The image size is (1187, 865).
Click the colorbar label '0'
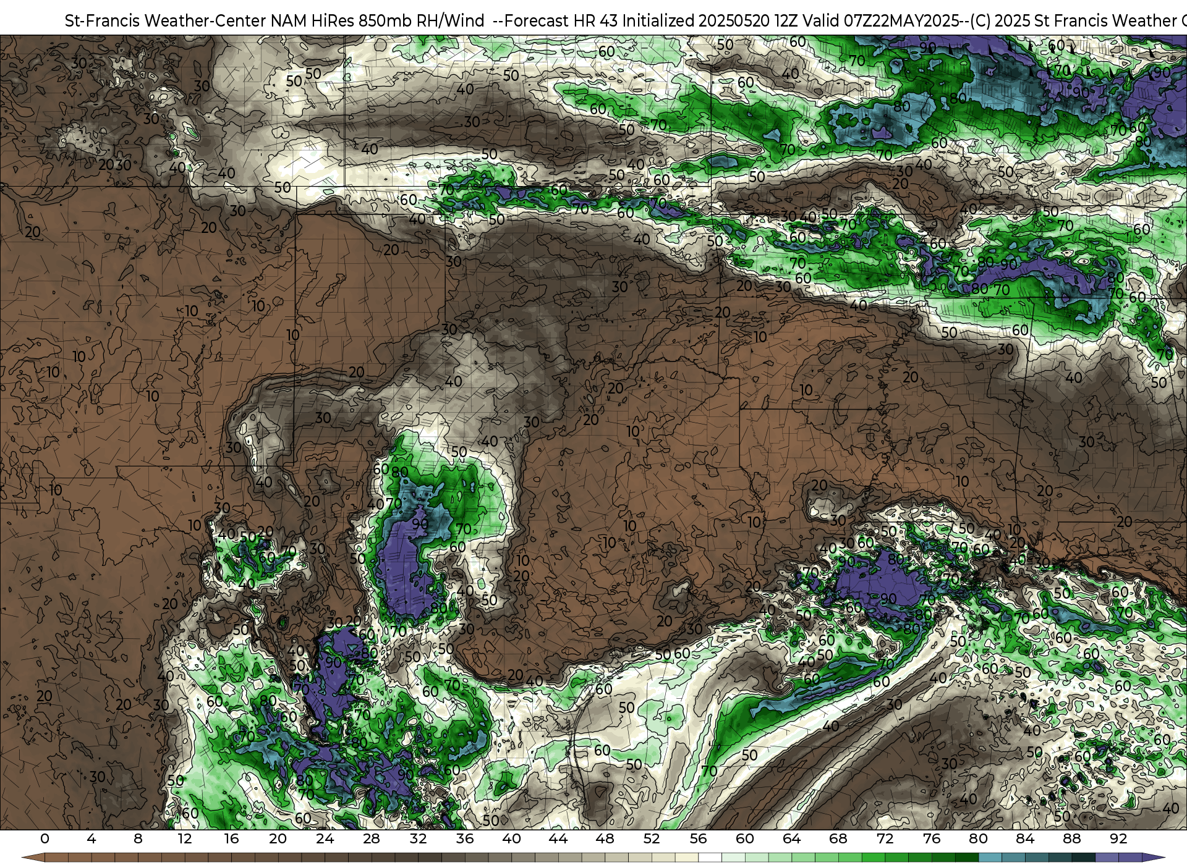point(45,838)
